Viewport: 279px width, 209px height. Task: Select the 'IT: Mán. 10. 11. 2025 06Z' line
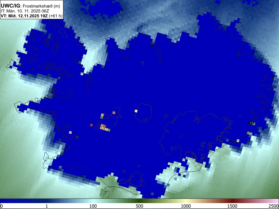(25, 11)
